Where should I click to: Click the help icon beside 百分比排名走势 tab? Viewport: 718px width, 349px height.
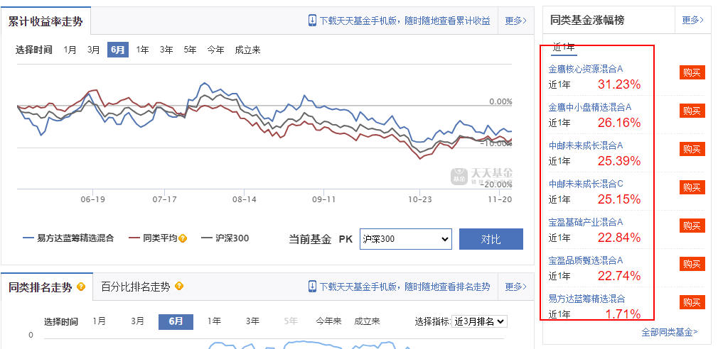click(x=179, y=287)
